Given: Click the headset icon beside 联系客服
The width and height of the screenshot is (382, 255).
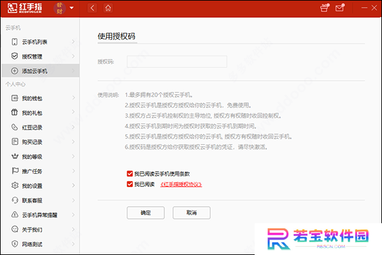Looking at the screenshot, I should pyautogui.click(x=15, y=200).
